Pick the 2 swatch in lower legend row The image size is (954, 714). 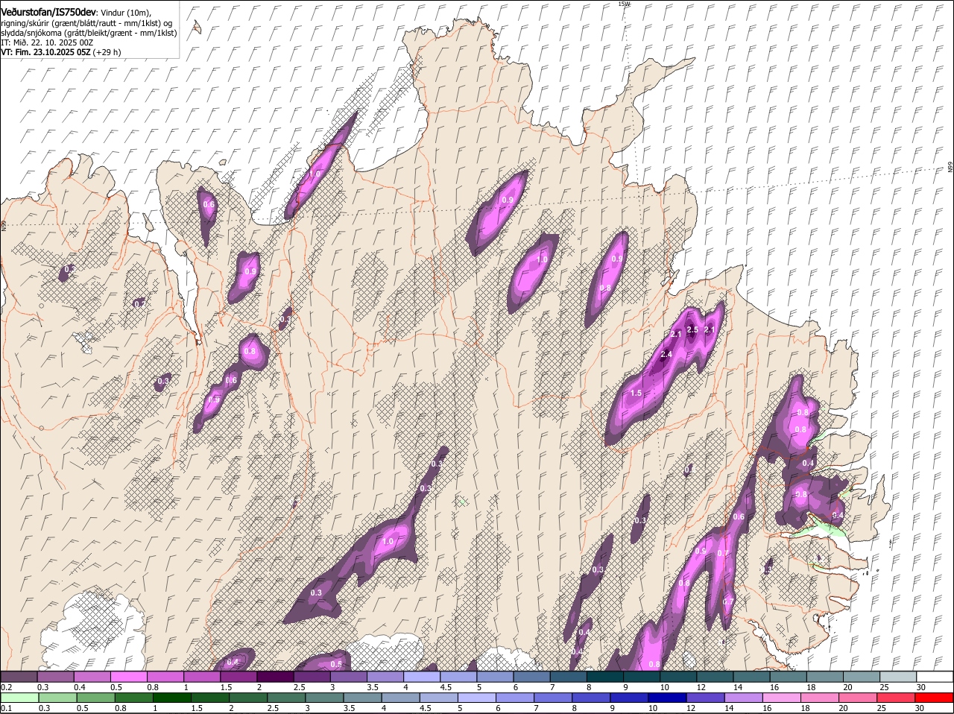click(247, 698)
